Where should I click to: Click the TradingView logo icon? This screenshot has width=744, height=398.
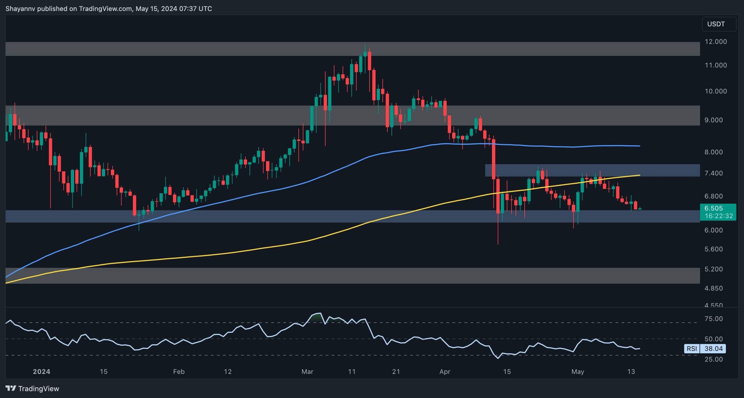click(11, 388)
